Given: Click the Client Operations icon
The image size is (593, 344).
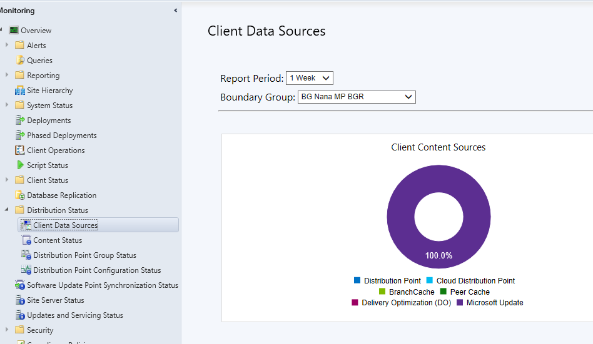Looking at the screenshot, I should click(x=20, y=150).
